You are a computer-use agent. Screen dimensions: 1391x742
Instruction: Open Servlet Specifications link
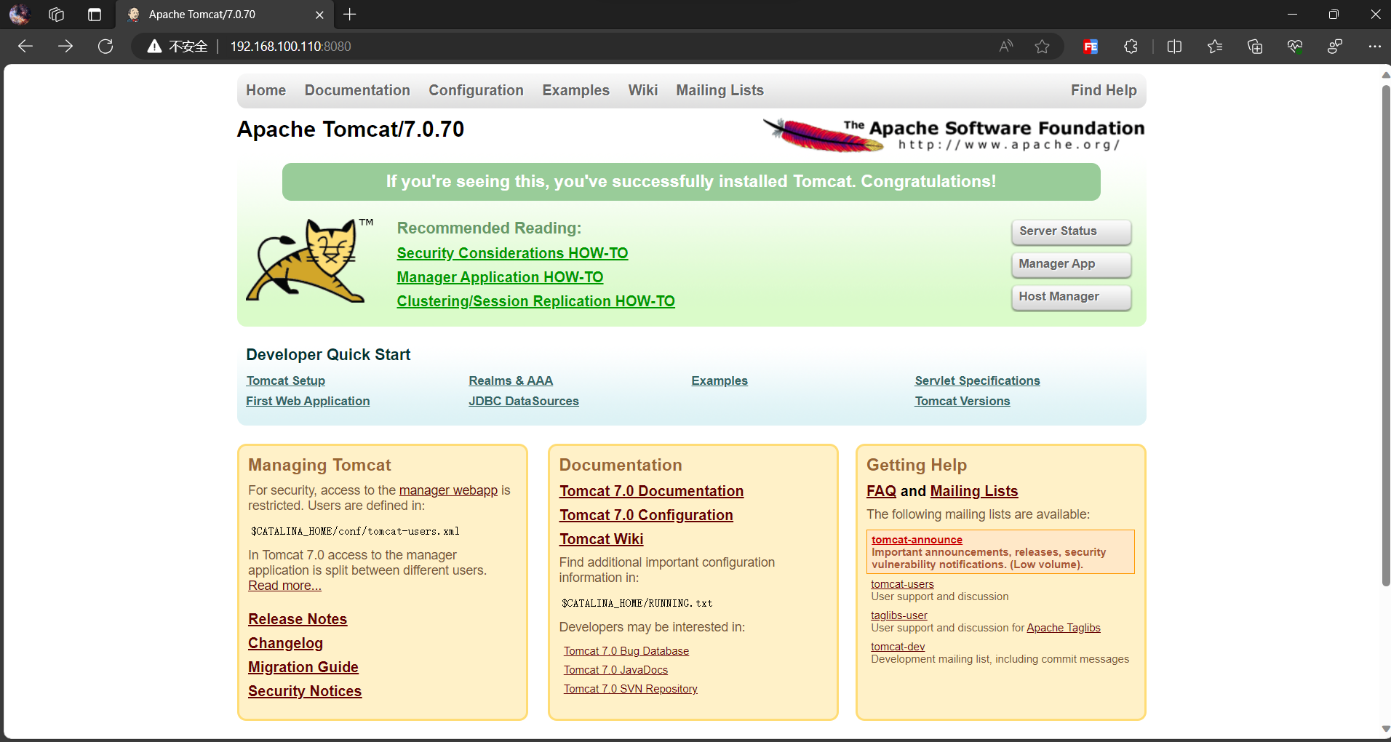[x=977, y=380]
